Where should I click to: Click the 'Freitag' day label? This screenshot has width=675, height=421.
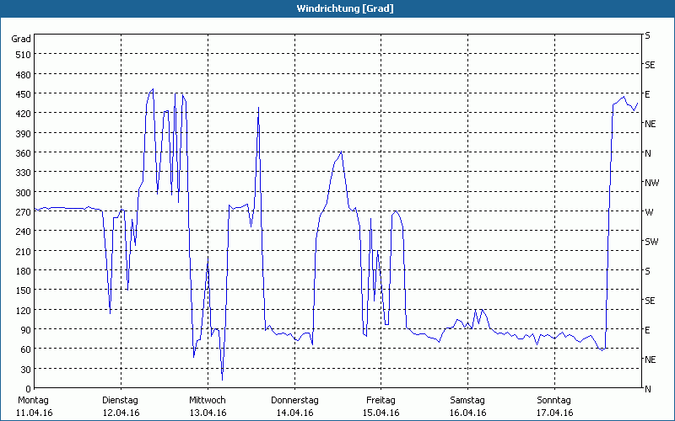click(x=381, y=400)
